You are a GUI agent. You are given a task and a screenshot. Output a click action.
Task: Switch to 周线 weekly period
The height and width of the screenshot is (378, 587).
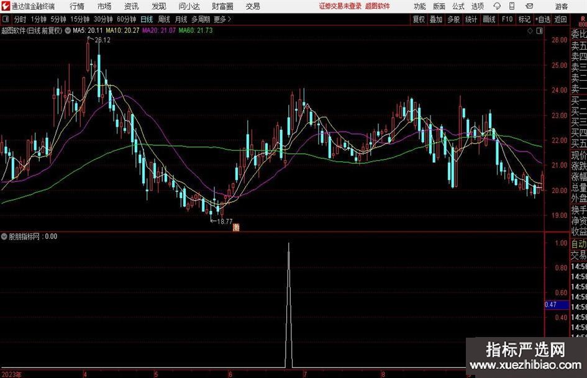(x=164, y=19)
